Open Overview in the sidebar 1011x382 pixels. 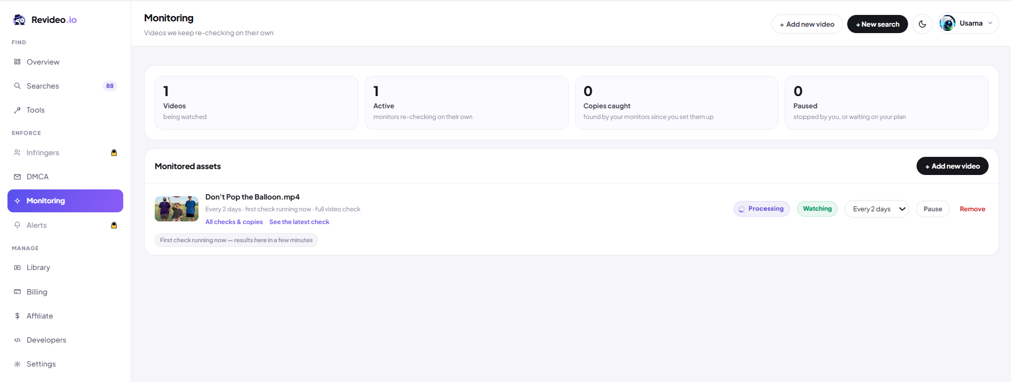pos(65,62)
